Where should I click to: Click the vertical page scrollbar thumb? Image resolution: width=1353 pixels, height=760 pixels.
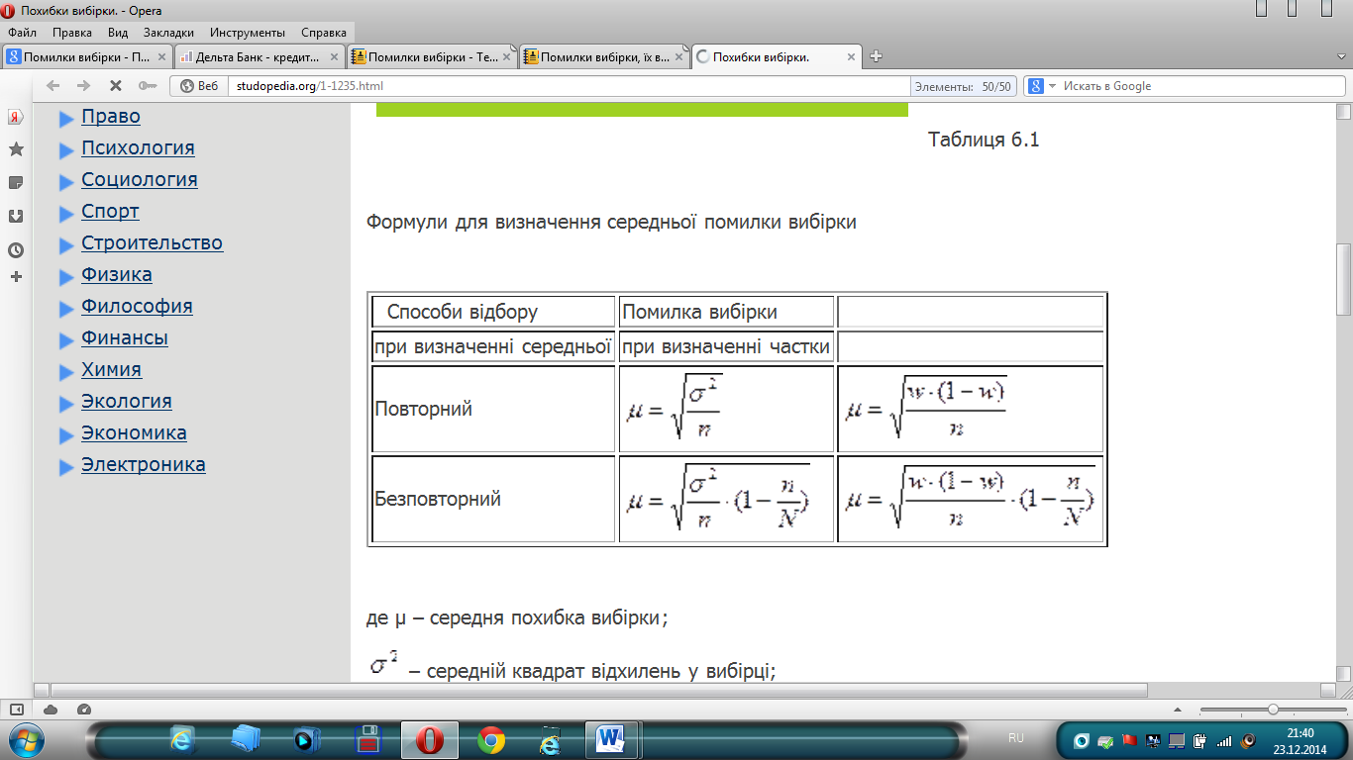point(1343,279)
